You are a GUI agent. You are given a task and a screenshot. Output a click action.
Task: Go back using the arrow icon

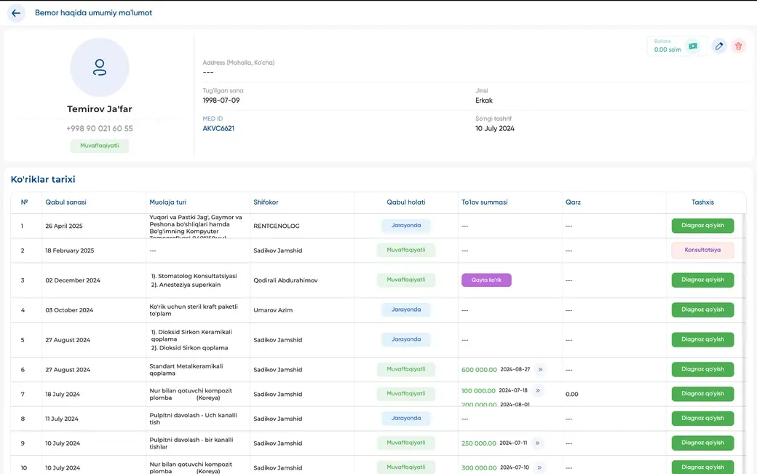point(16,13)
